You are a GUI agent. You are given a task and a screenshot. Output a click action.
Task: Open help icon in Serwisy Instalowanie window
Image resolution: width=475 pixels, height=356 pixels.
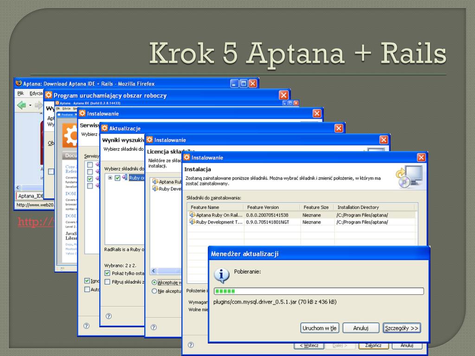[x=86, y=326]
